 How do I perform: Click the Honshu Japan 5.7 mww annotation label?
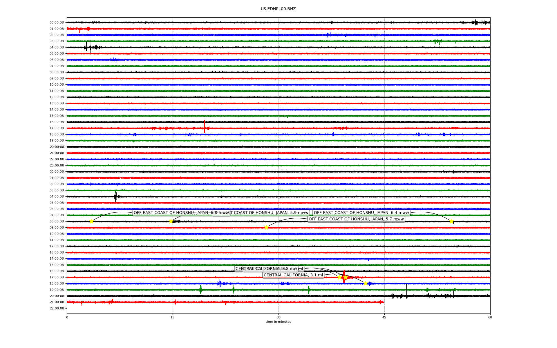coord(356,219)
